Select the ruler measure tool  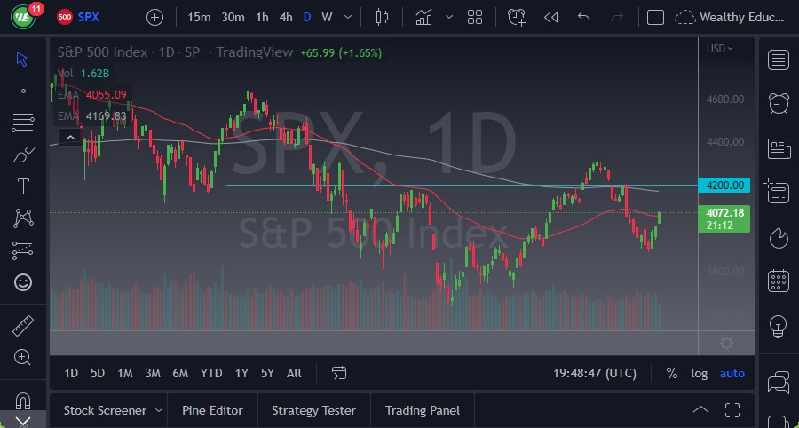(x=23, y=326)
